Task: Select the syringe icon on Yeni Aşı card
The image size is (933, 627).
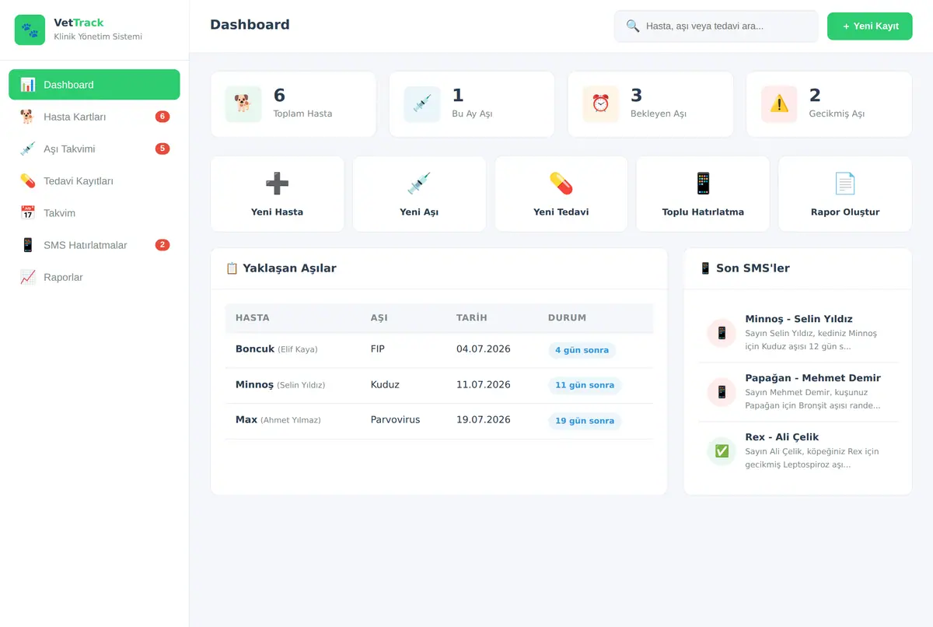Action: click(x=419, y=184)
